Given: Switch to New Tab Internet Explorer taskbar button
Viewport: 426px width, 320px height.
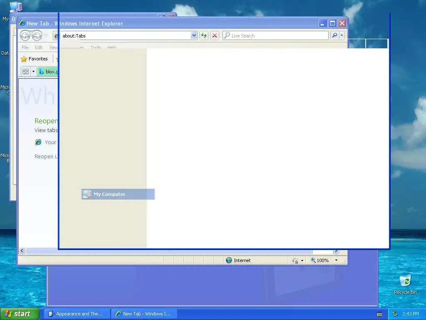Looking at the screenshot, I should [x=144, y=314].
